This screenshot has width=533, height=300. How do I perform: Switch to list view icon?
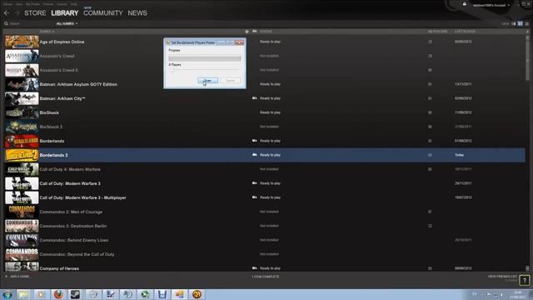(x=520, y=23)
